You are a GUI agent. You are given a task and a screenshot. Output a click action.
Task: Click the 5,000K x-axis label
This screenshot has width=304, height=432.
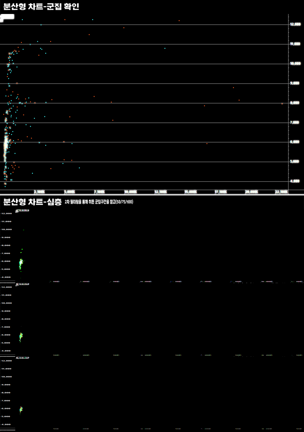pos(70,192)
